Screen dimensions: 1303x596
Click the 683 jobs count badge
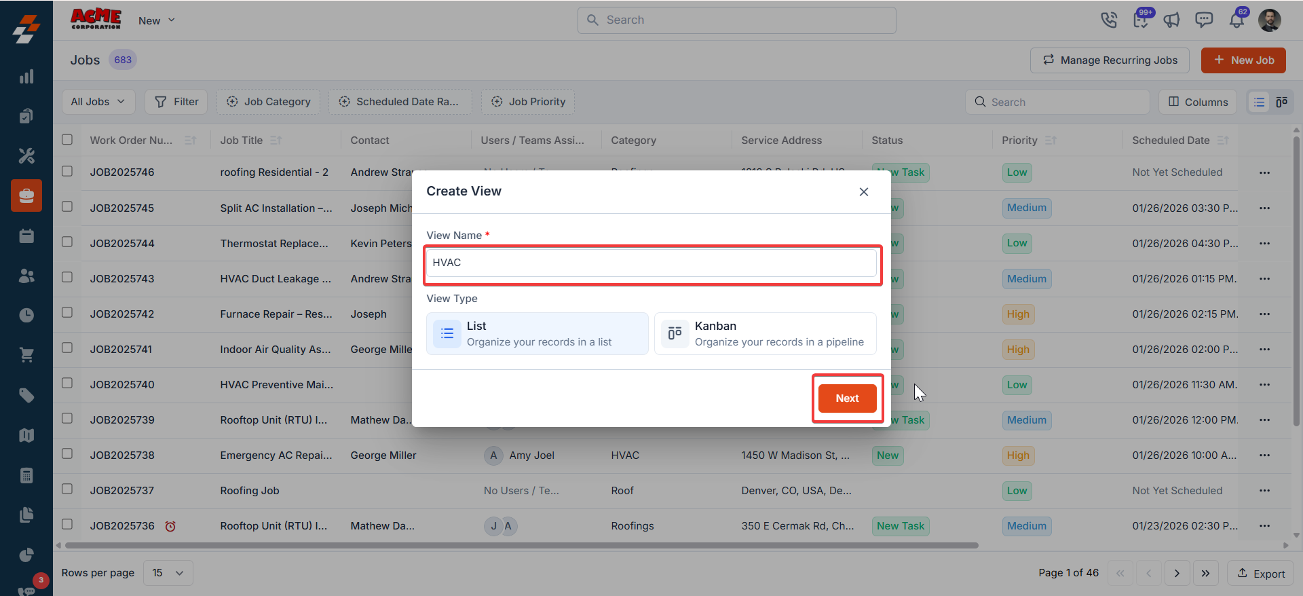[123, 60]
